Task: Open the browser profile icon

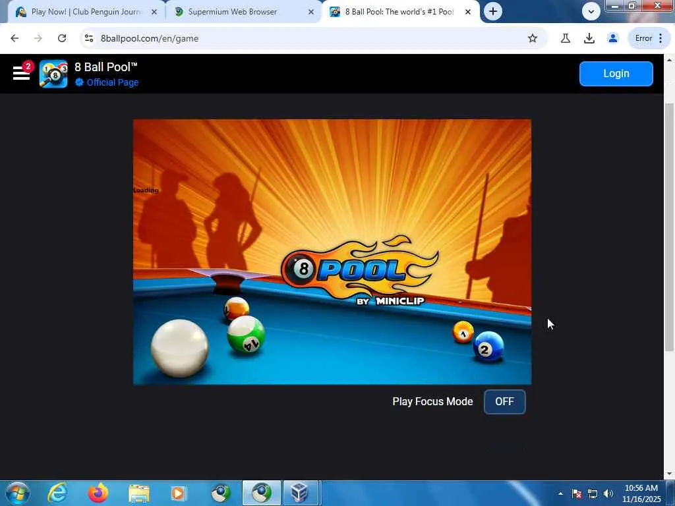Action: 612,38
